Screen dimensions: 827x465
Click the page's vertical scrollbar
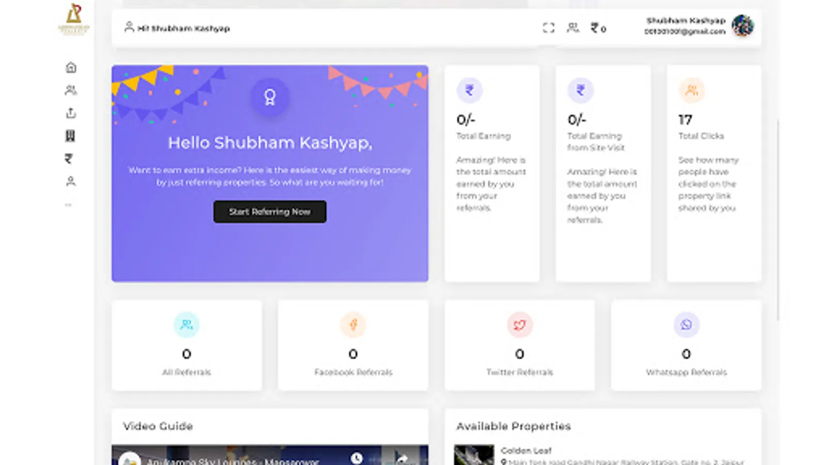click(777, 220)
